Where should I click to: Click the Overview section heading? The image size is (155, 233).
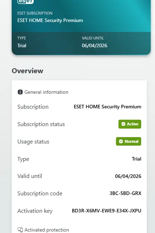[x=27, y=71]
